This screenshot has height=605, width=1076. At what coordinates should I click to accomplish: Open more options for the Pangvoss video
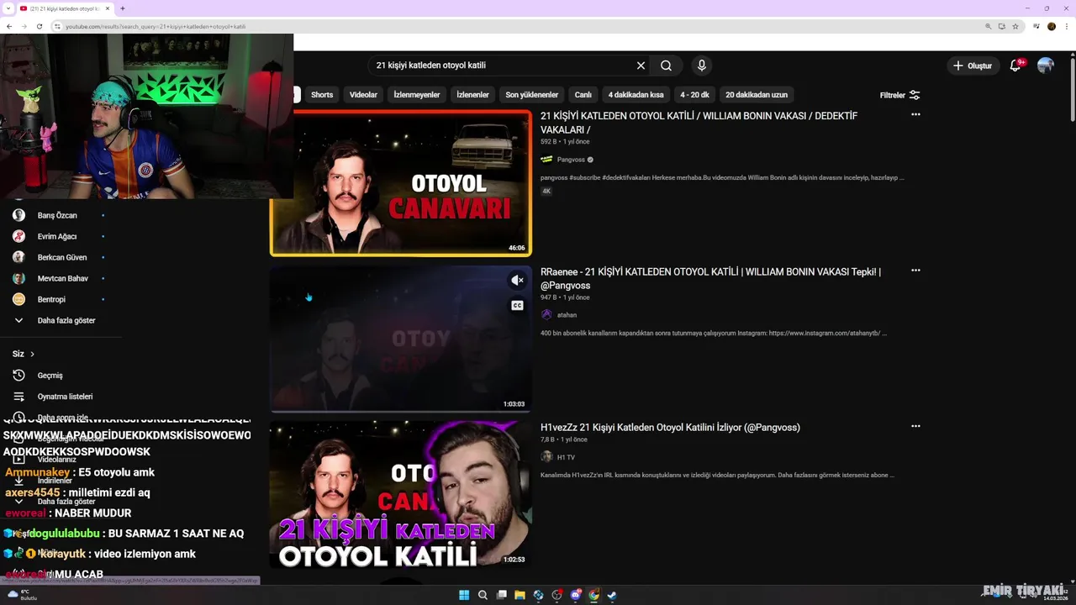click(915, 114)
